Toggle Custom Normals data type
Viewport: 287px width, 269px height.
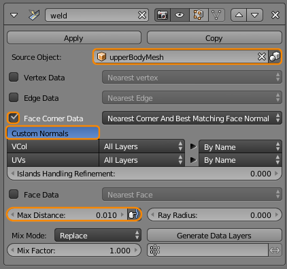pos(53,133)
